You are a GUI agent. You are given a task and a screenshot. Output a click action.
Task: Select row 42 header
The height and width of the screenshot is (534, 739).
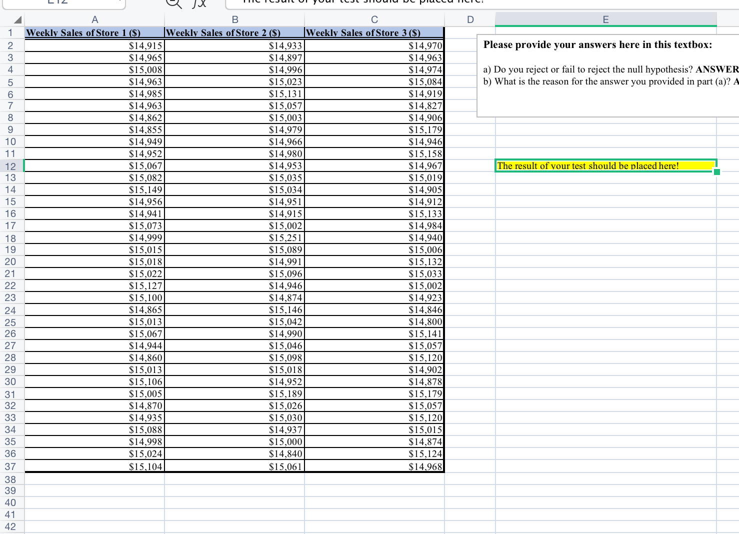click(x=10, y=526)
